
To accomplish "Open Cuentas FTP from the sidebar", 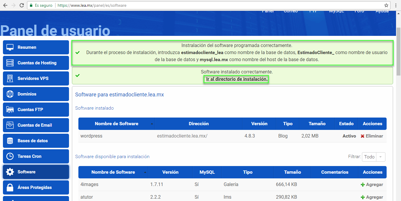I will coord(36,110).
